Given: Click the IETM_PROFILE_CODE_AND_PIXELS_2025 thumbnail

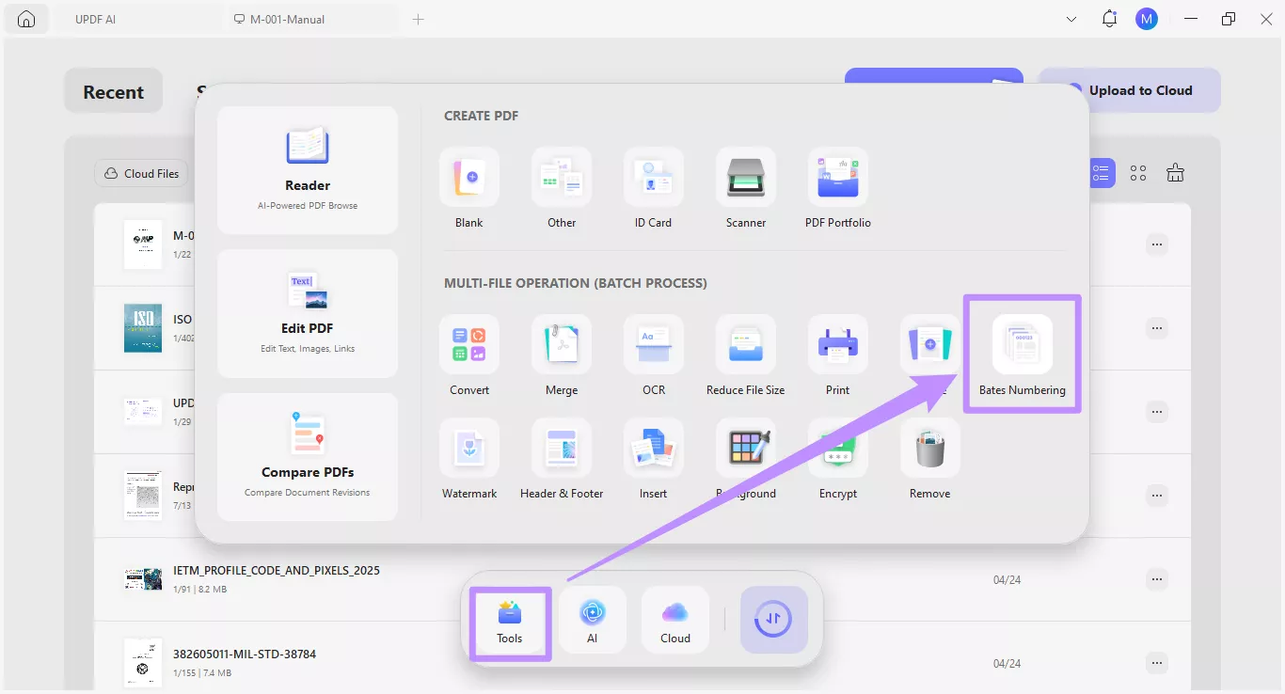Looking at the screenshot, I should click(143, 579).
